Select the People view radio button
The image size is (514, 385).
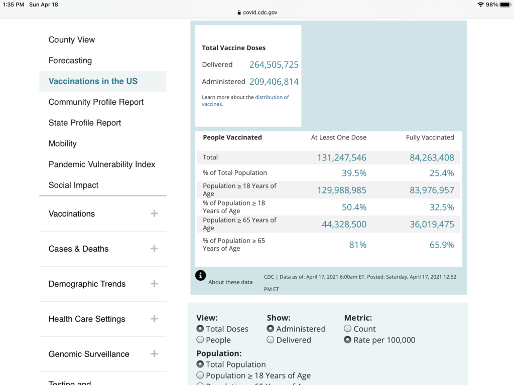coord(200,340)
